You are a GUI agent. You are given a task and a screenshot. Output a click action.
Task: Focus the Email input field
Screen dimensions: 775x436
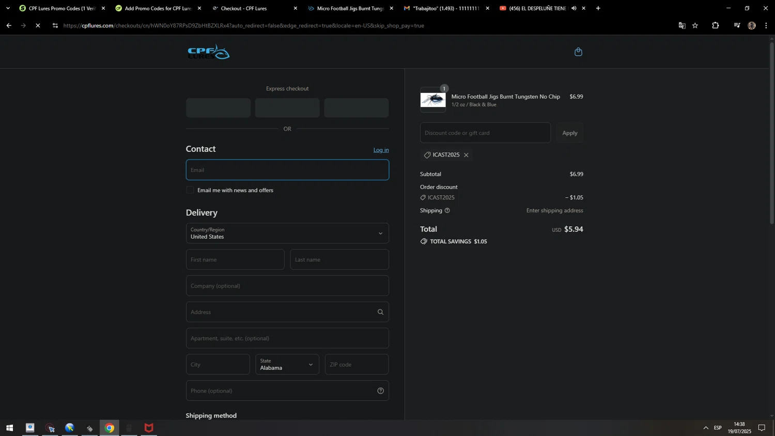(287, 170)
